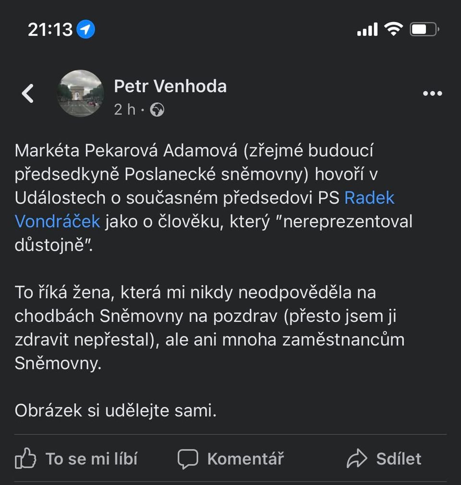Go back with the left chevron arrow

click(28, 94)
